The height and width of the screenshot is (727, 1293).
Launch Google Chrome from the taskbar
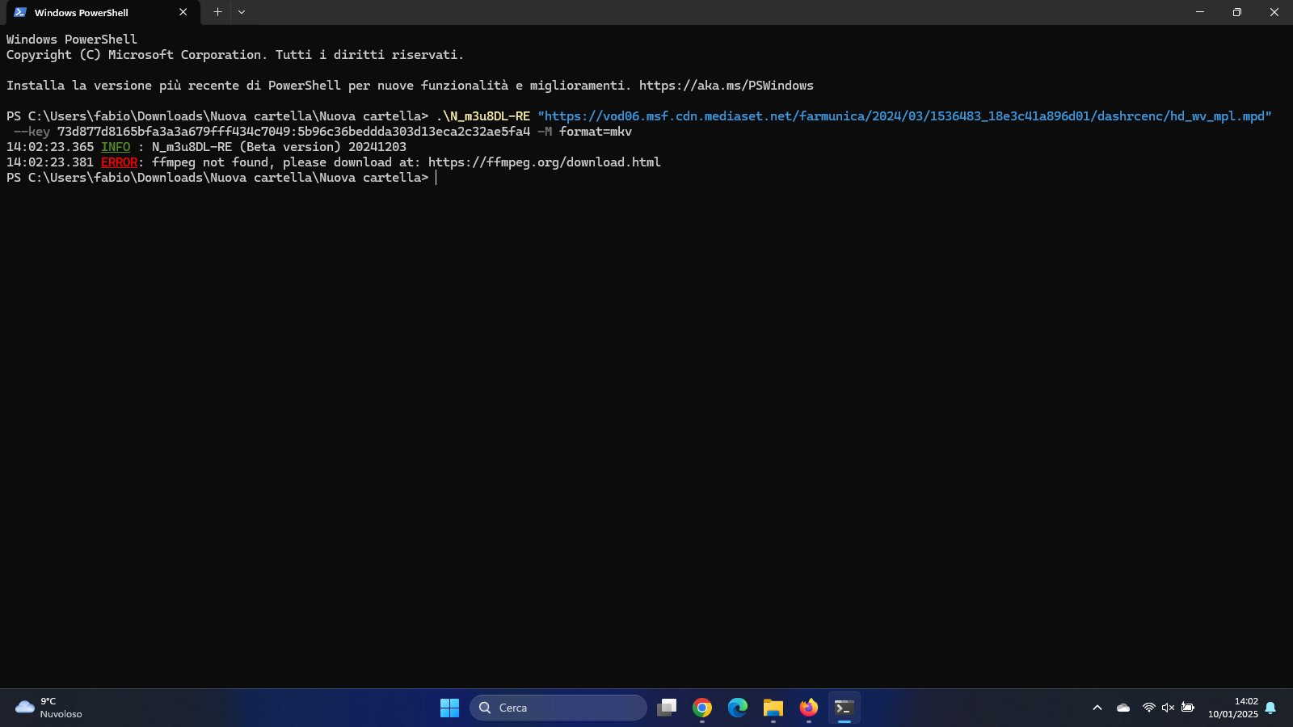(702, 708)
